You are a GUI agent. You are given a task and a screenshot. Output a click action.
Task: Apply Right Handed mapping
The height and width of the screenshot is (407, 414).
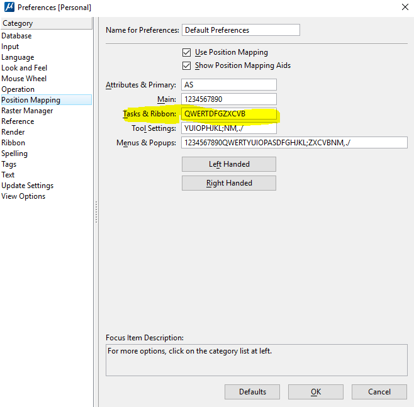(x=229, y=183)
